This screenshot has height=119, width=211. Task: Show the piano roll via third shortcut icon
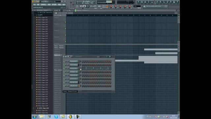click(145, 2)
